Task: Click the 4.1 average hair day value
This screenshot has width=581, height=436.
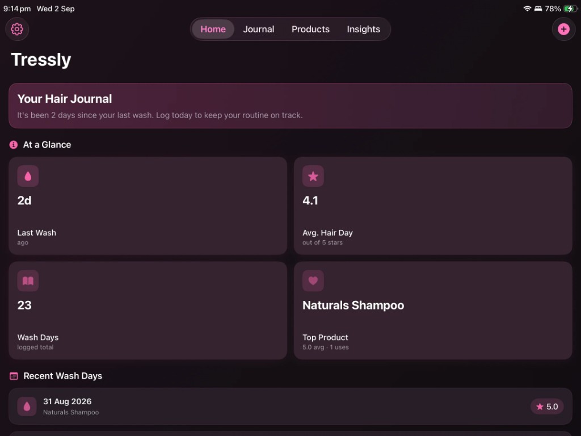Action: coord(310,200)
